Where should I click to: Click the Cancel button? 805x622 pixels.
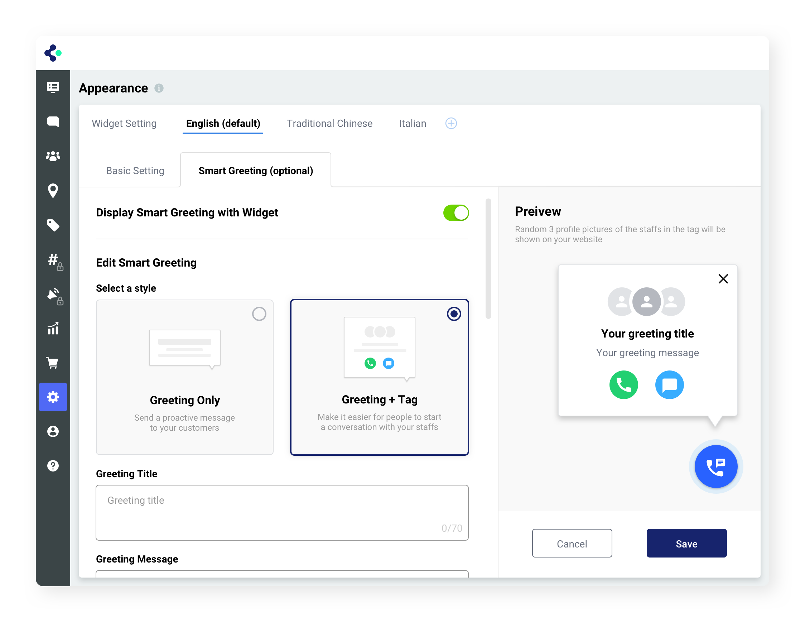point(571,544)
